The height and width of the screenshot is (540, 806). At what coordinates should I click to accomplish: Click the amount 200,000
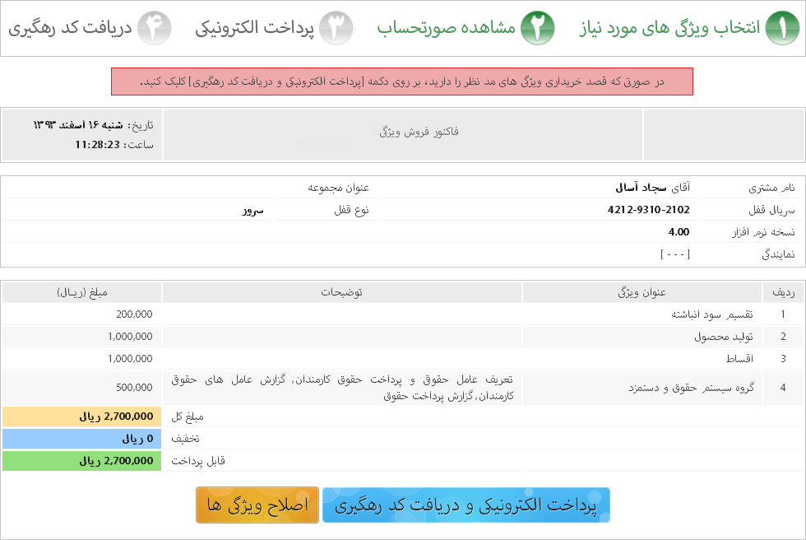click(x=134, y=314)
